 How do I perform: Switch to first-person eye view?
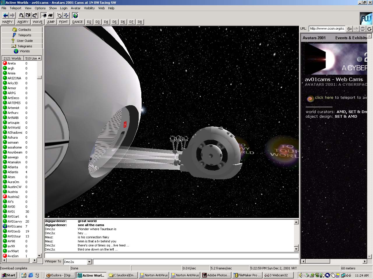43,15
